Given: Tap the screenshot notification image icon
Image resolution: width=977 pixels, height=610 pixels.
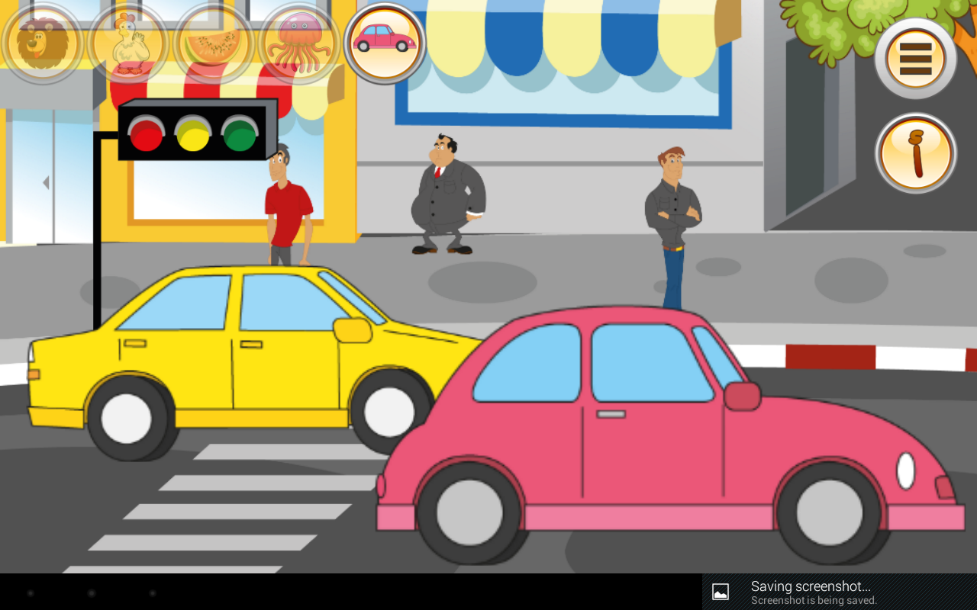Looking at the screenshot, I should coord(721,592).
